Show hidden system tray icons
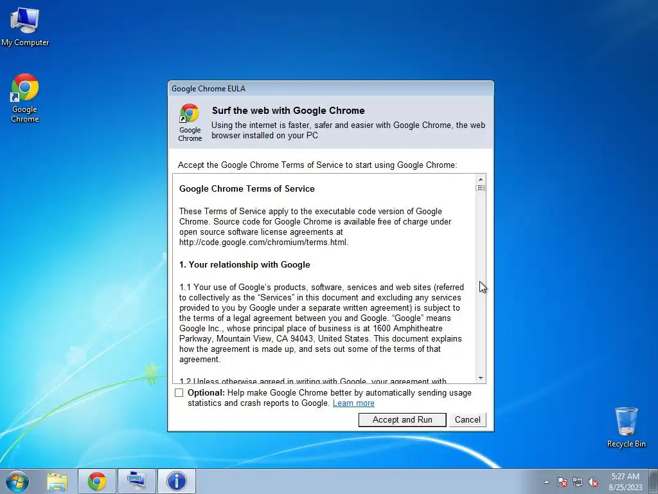Screen dimensions: 658x494 coord(546,482)
